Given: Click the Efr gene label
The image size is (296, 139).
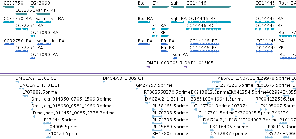Looking at the screenshot, I should [x=155, y=3].
